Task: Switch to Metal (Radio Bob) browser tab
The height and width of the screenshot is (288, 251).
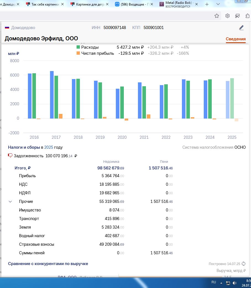Action: pos(177,4)
